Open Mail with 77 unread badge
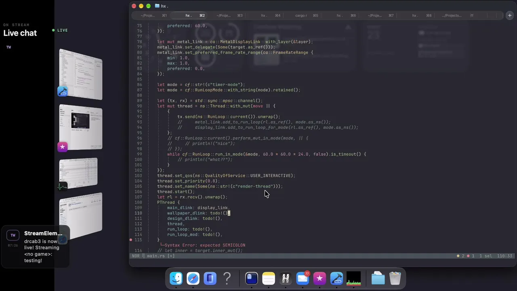Image resolution: width=517 pixels, height=291 pixels. [303, 278]
